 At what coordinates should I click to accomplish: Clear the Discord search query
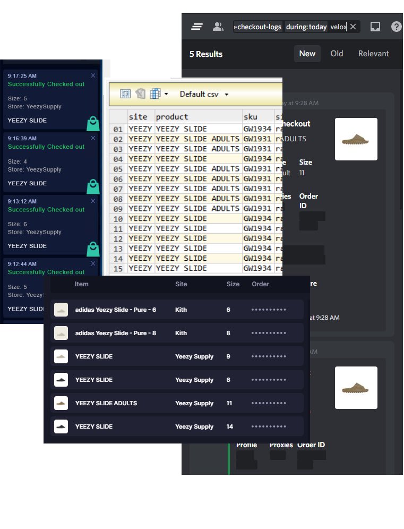click(x=353, y=27)
